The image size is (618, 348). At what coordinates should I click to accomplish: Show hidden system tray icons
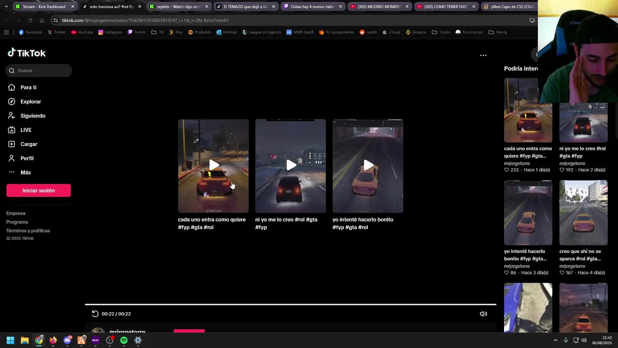[555, 340]
